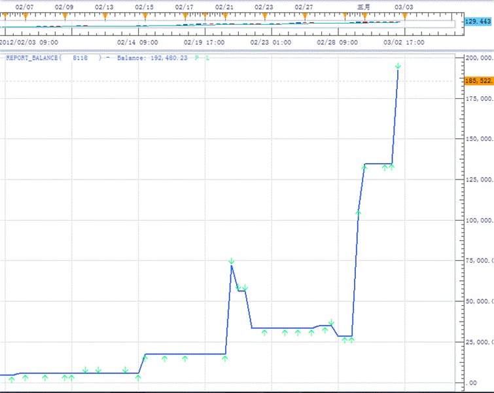Viewport: 494px width, 393px height.
Task: Select the leftmost green up arrow at chart bottom
Action: [11, 379]
